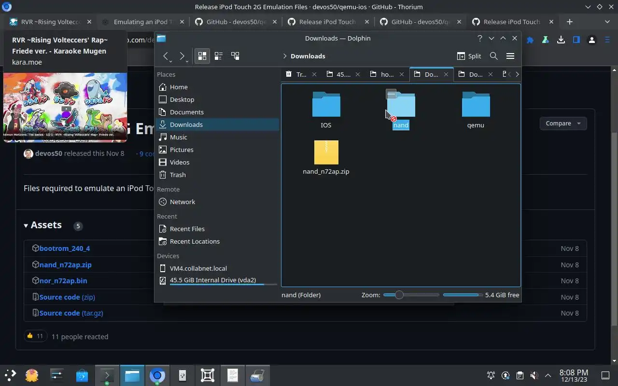Viewport: 618px width, 386px height.
Task: Go back in Dolphin navigation
Action: (165, 56)
